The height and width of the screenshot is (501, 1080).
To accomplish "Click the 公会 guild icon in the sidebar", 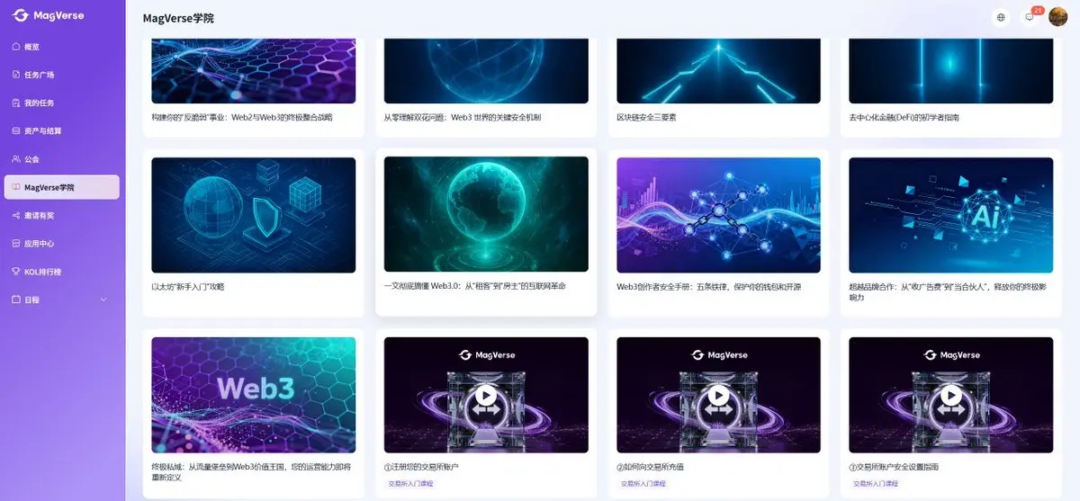I will point(15,159).
